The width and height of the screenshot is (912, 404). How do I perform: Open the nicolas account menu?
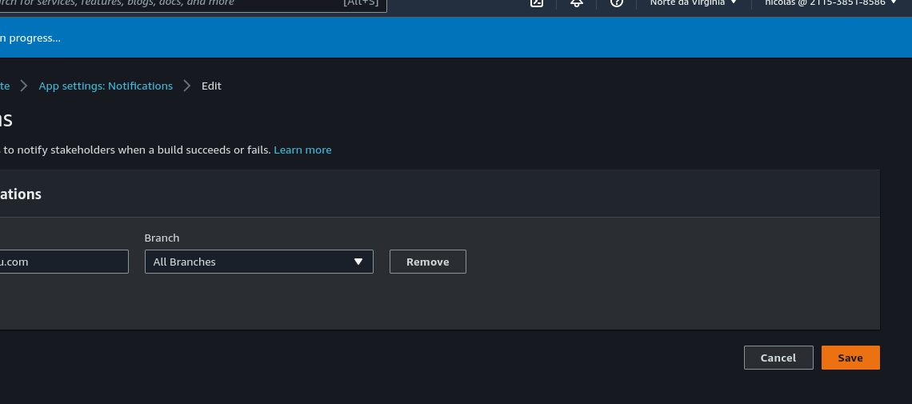click(831, 3)
